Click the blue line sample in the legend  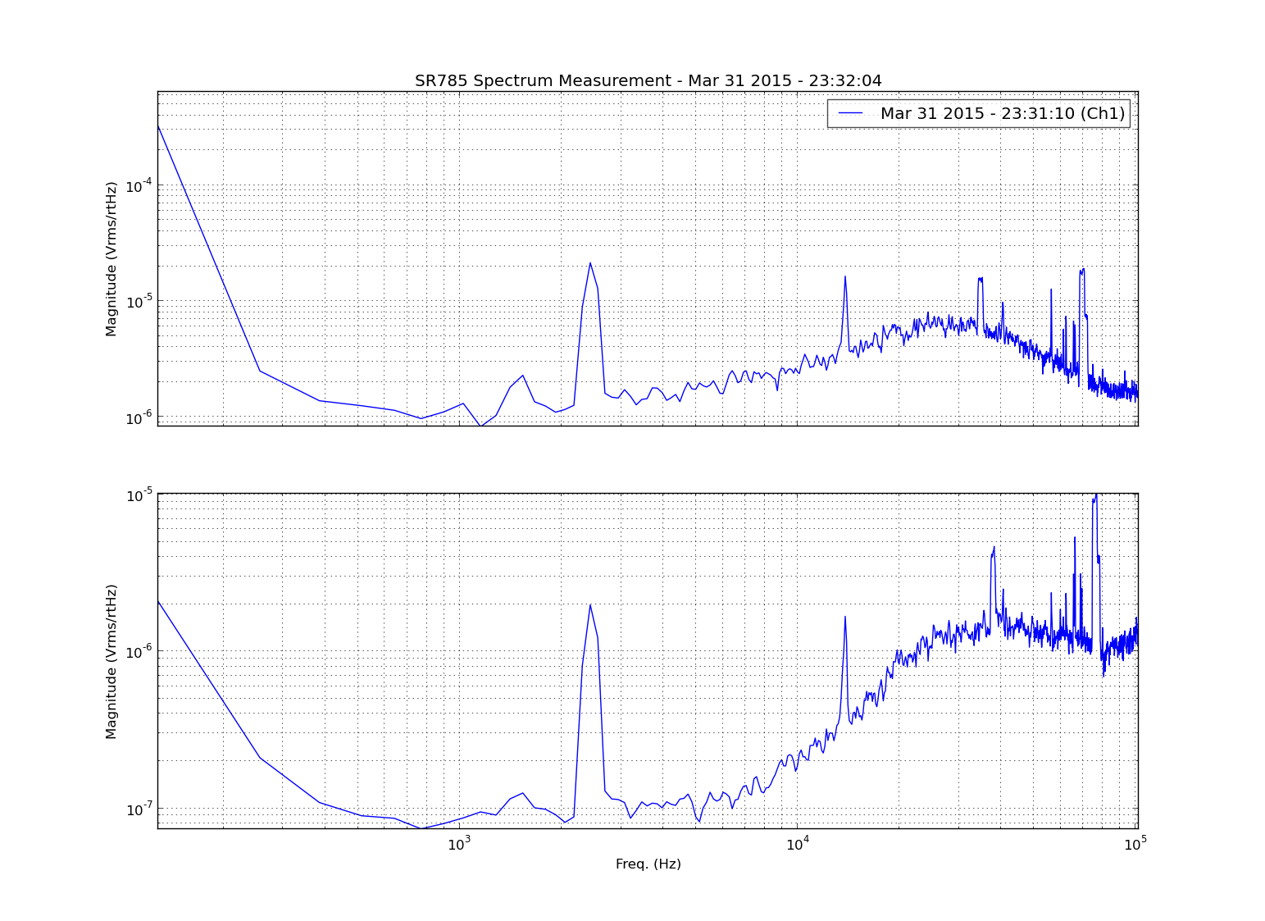click(x=850, y=113)
